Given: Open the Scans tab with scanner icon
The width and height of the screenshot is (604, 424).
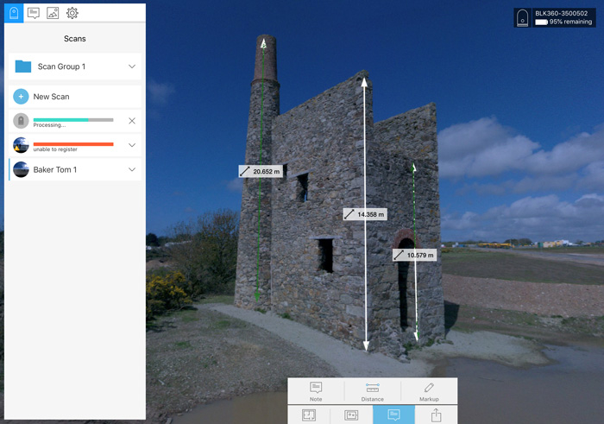Looking at the screenshot, I should [14, 13].
